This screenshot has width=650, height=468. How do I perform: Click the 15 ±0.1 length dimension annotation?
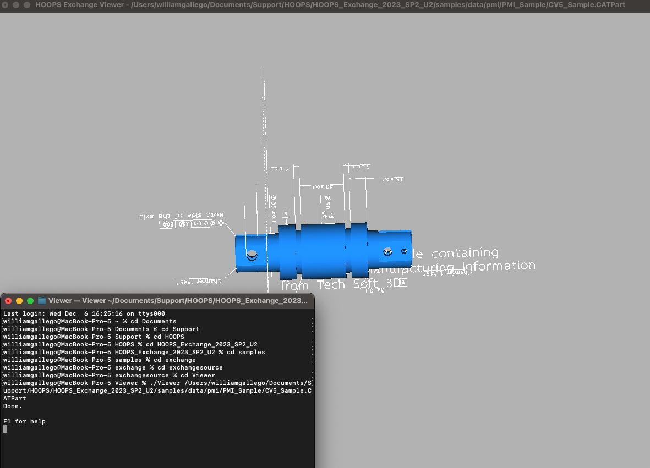click(393, 178)
